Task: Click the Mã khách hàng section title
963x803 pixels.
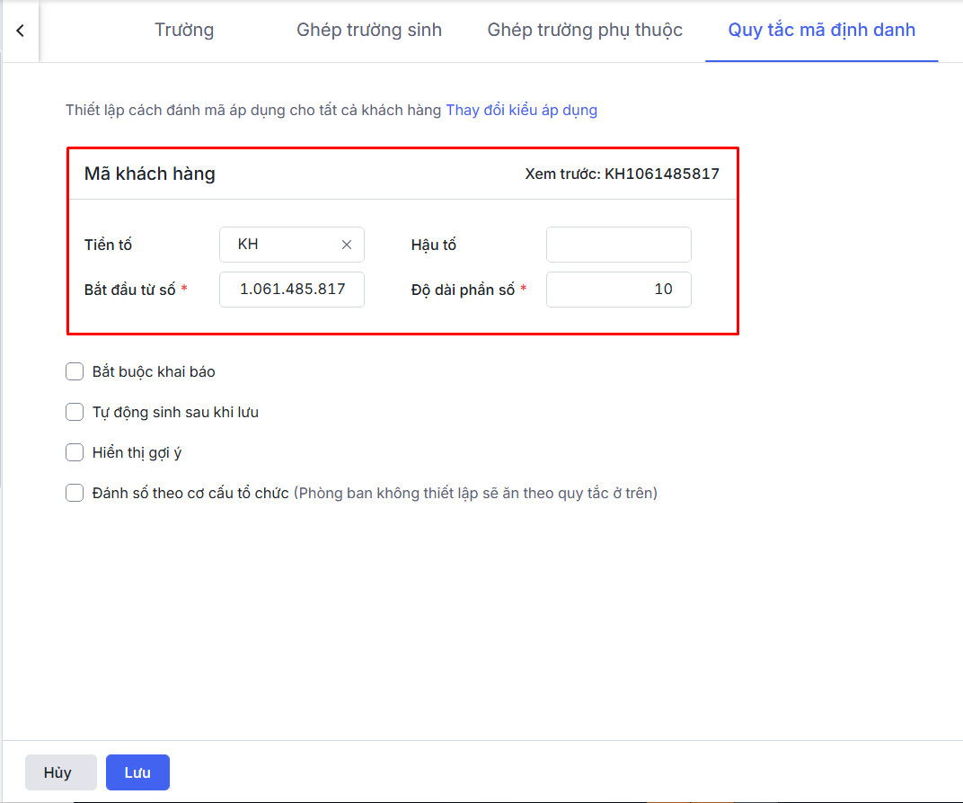Action: point(150,174)
